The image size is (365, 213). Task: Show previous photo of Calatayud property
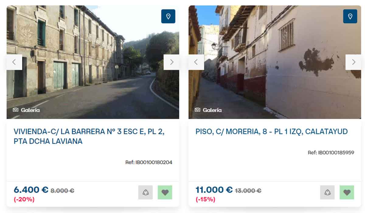pos(196,62)
